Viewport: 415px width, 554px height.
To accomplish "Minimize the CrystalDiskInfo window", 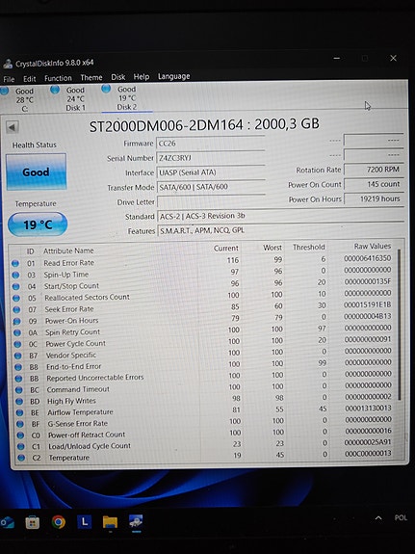I will (x=337, y=59).
